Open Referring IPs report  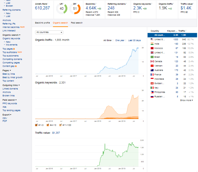point(9,24)
